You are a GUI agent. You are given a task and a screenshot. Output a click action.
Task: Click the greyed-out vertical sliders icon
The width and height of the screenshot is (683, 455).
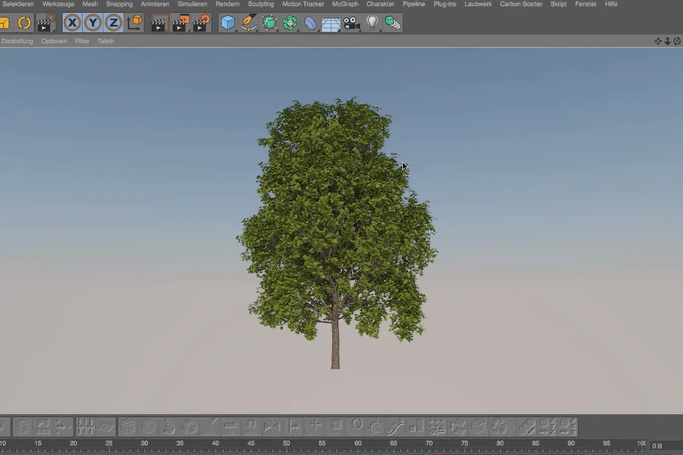85,426
